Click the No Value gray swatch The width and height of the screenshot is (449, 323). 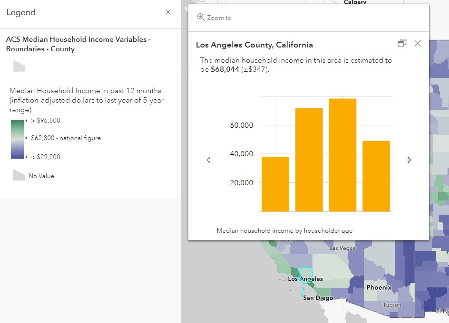click(19, 175)
